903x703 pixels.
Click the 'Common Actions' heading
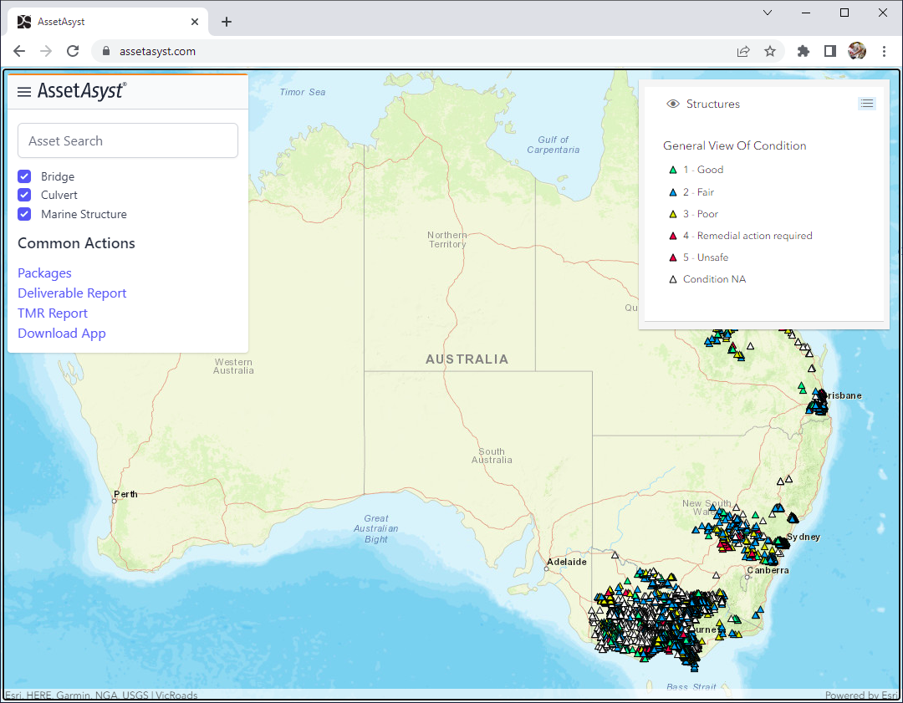76,243
